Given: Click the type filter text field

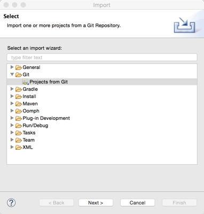Looking at the screenshot, I should (x=102, y=57).
